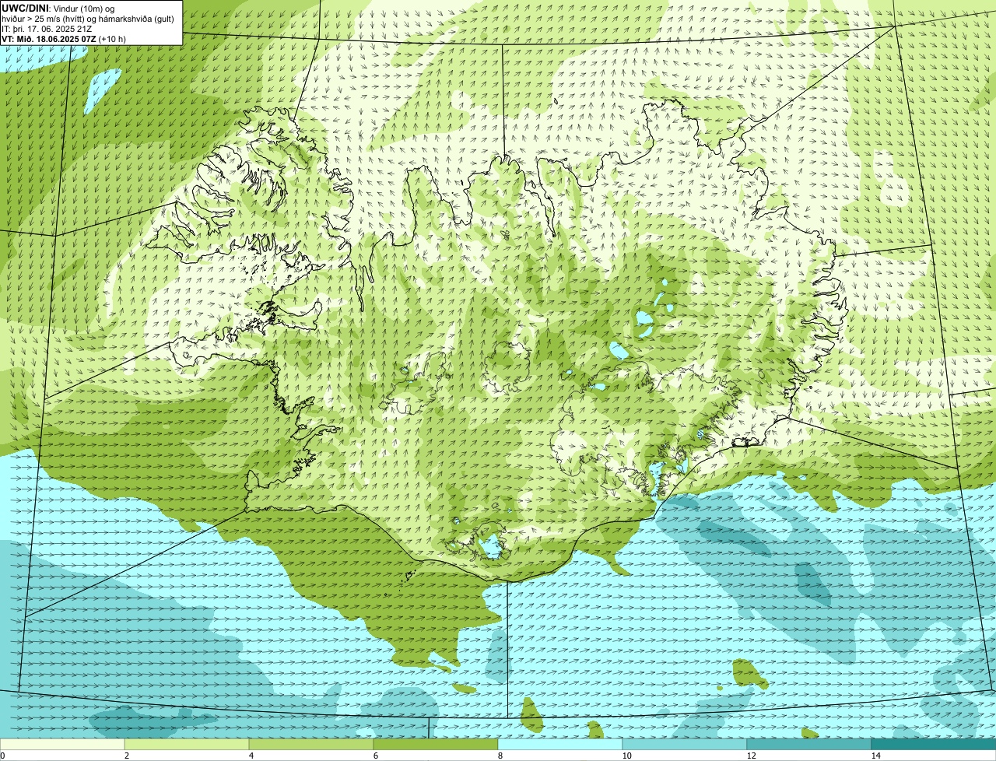Screen dimensions: 996x761
Task: Click the valid time 'VT: Mið. 18.06.2025 07Z (+10 h)'
Action: click(x=64, y=38)
